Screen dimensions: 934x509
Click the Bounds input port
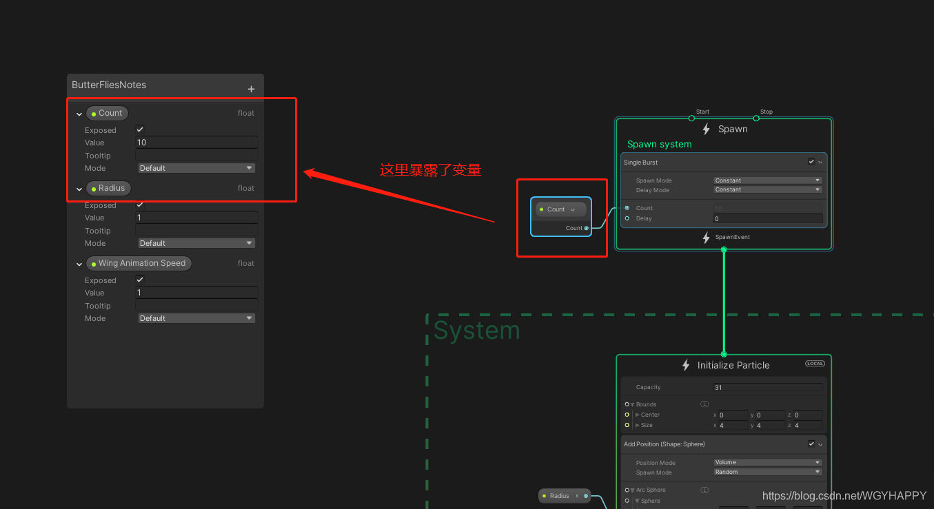point(627,404)
